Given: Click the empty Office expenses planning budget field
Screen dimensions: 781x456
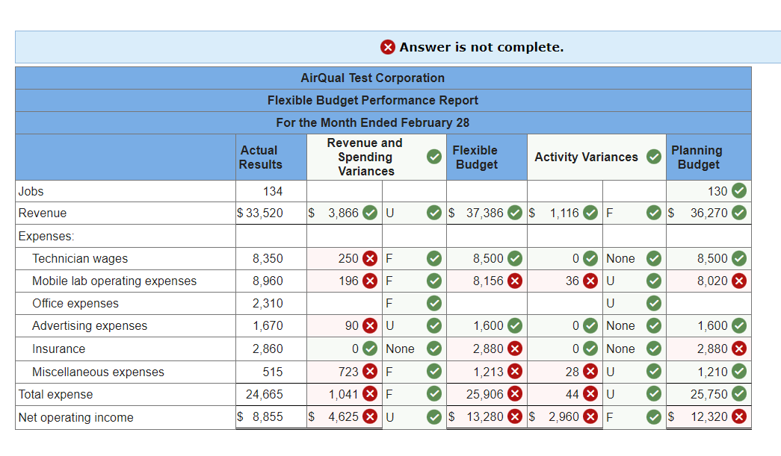Looking at the screenshot, I should [x=709, y=303].
